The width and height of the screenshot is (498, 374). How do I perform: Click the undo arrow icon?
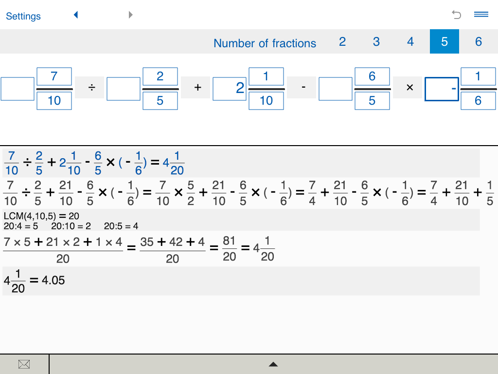point(456,15)
